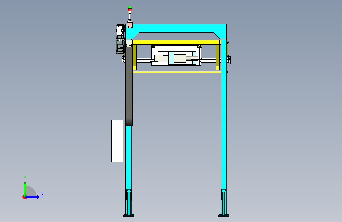This screenshot has height=222, width=342.
Task: Select the pink bracket under signal light
Action: pos(129,25)
